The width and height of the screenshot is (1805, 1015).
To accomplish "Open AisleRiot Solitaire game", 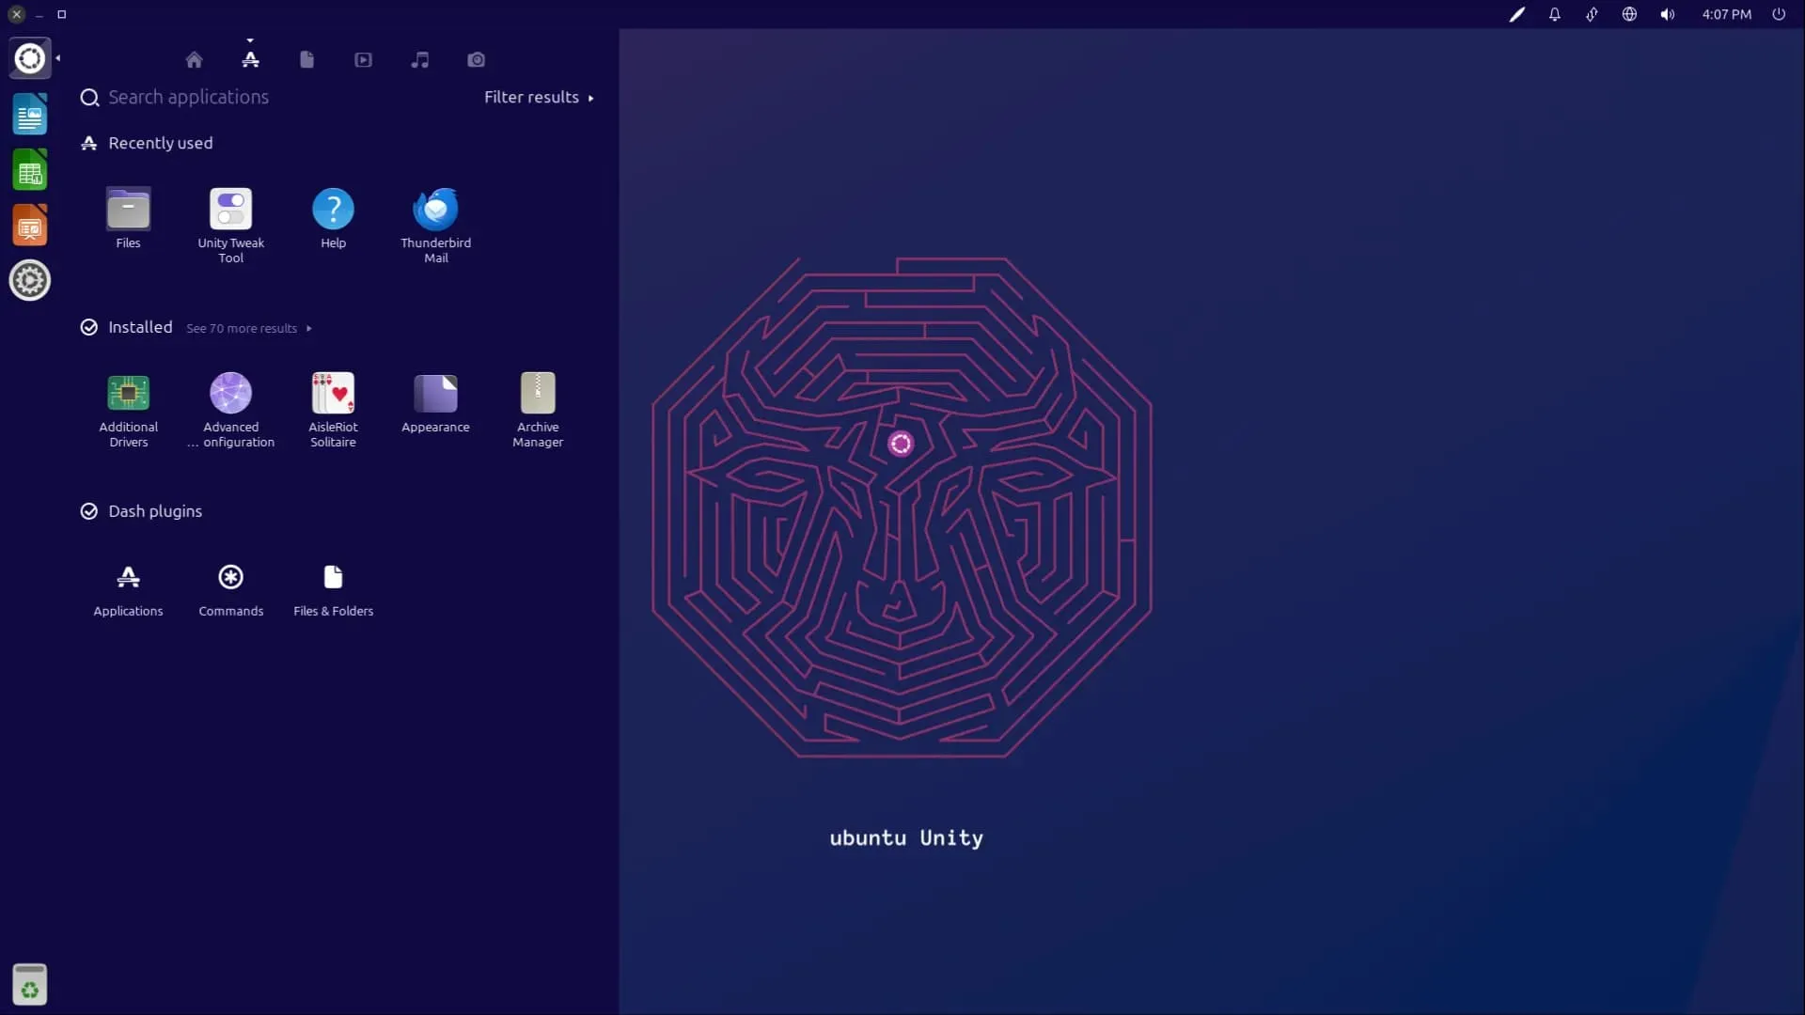I will 333,394.
